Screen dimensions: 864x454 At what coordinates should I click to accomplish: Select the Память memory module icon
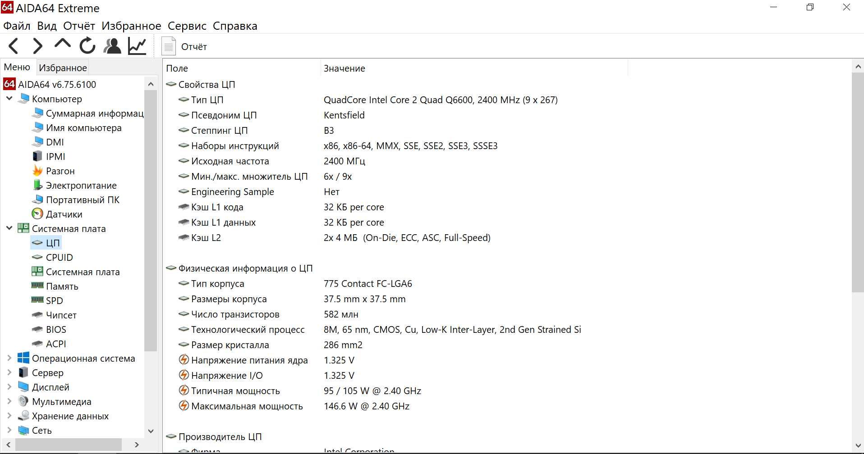(x=37, y=285)
